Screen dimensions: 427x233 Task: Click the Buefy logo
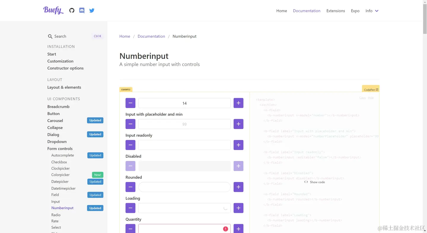(x=53, y=10)
